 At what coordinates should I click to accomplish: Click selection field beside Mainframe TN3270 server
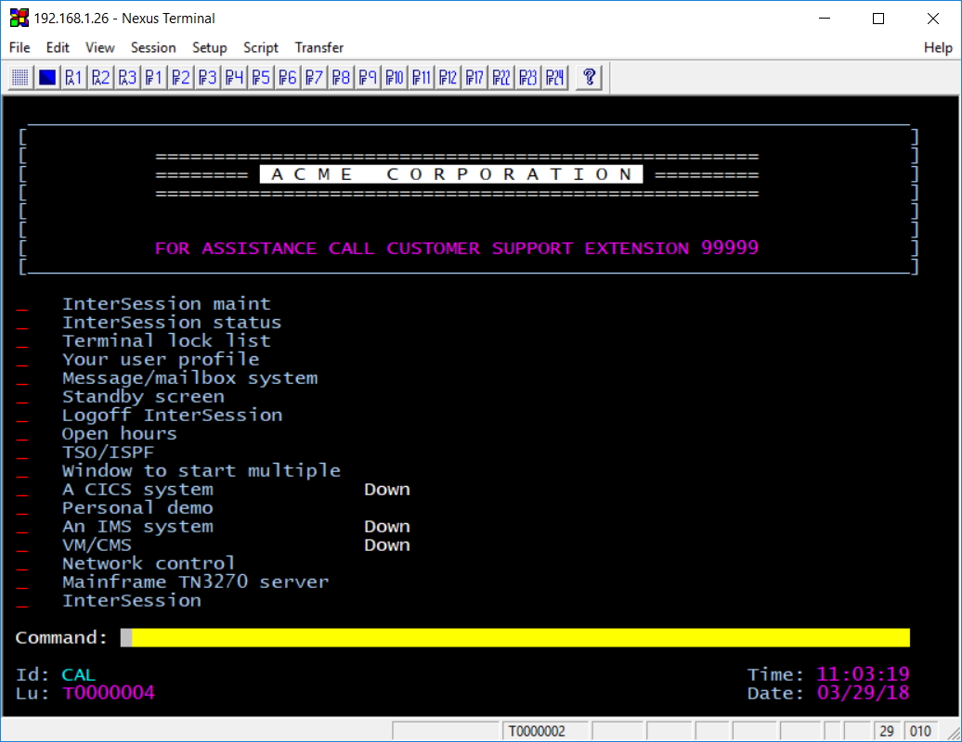[x=22, y=583]
